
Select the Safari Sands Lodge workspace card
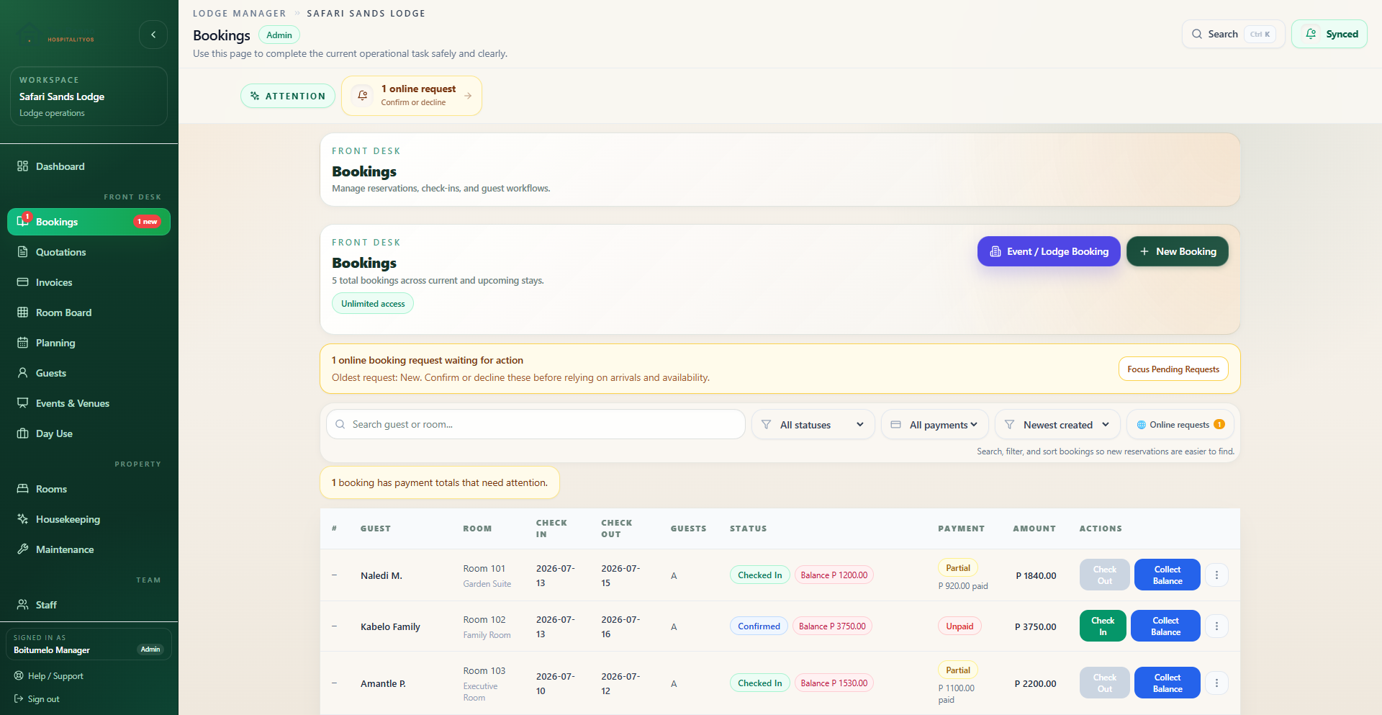[x=89, y=96]
